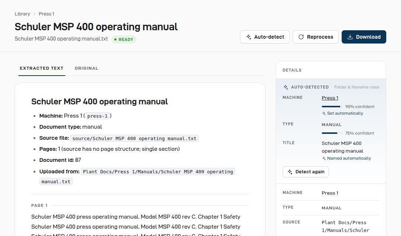Click the sparkle icon in Detect again button
Screen dimensions: 401x236
click(x=290, y=172)
